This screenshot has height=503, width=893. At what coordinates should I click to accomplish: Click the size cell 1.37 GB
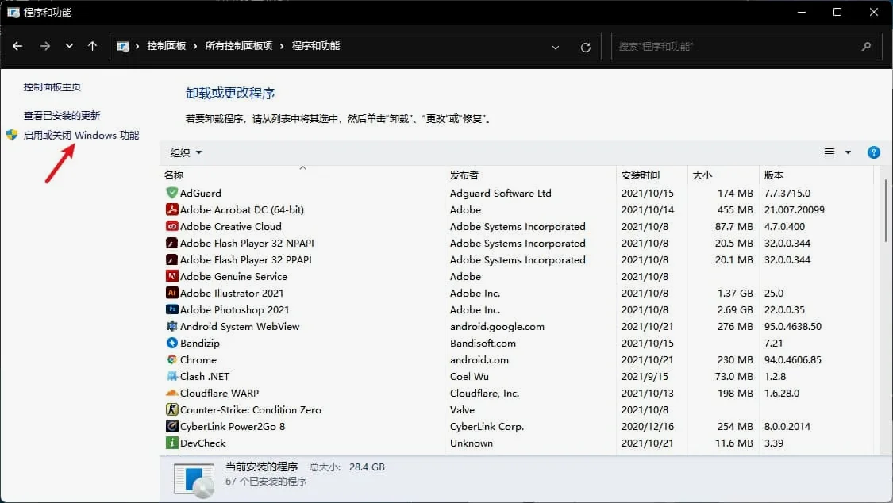(x=735, y=293)
